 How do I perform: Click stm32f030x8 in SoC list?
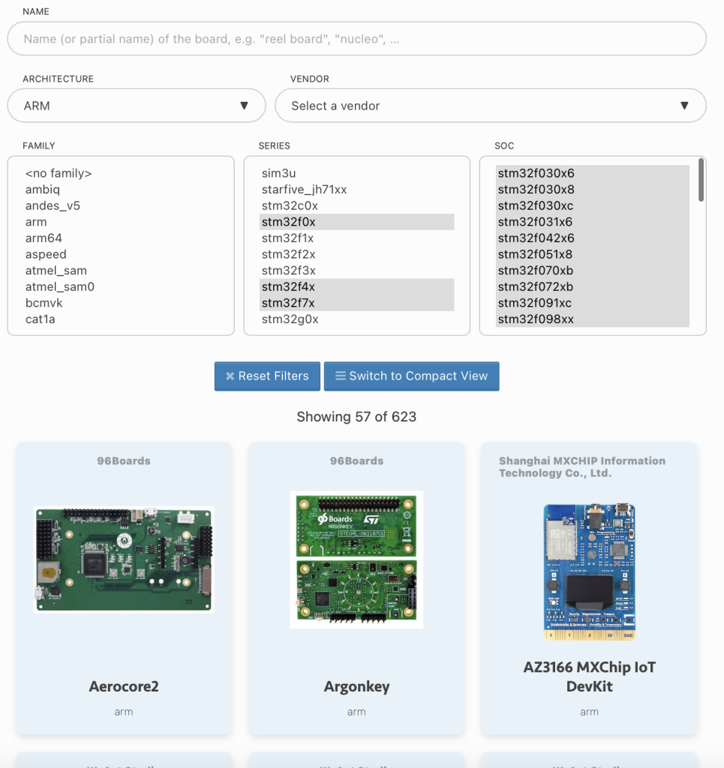coord(592,190)
